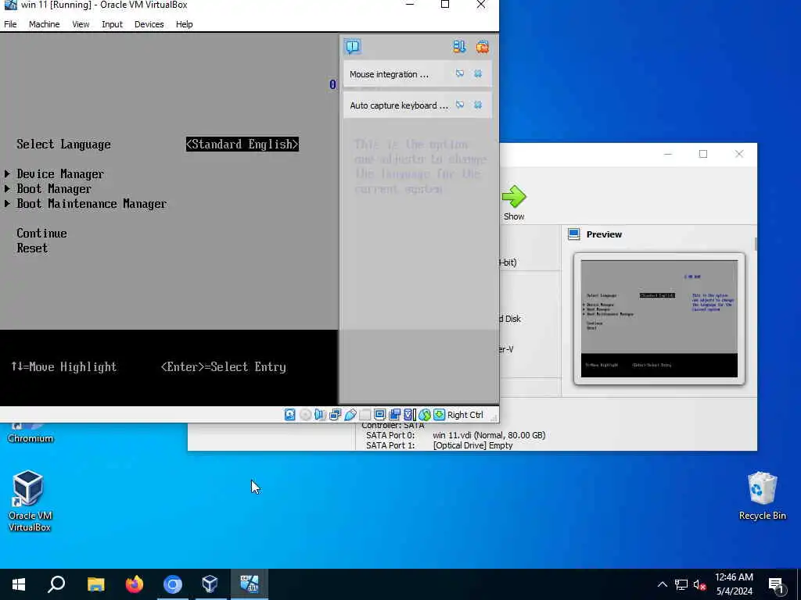Click the optical drive status icon
Screen dimensions: 801x600
coord(305,415)
